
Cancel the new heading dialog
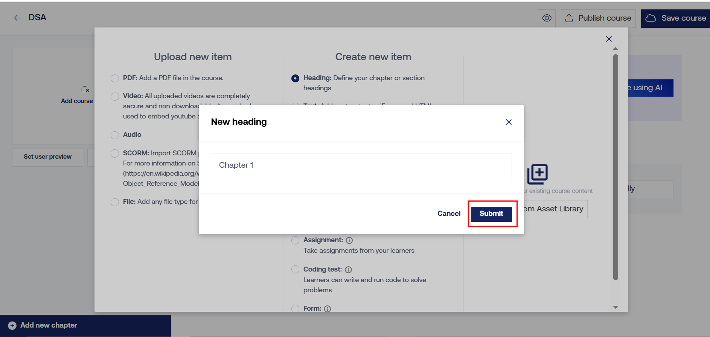pyautogui.click(x=449, y=214)
